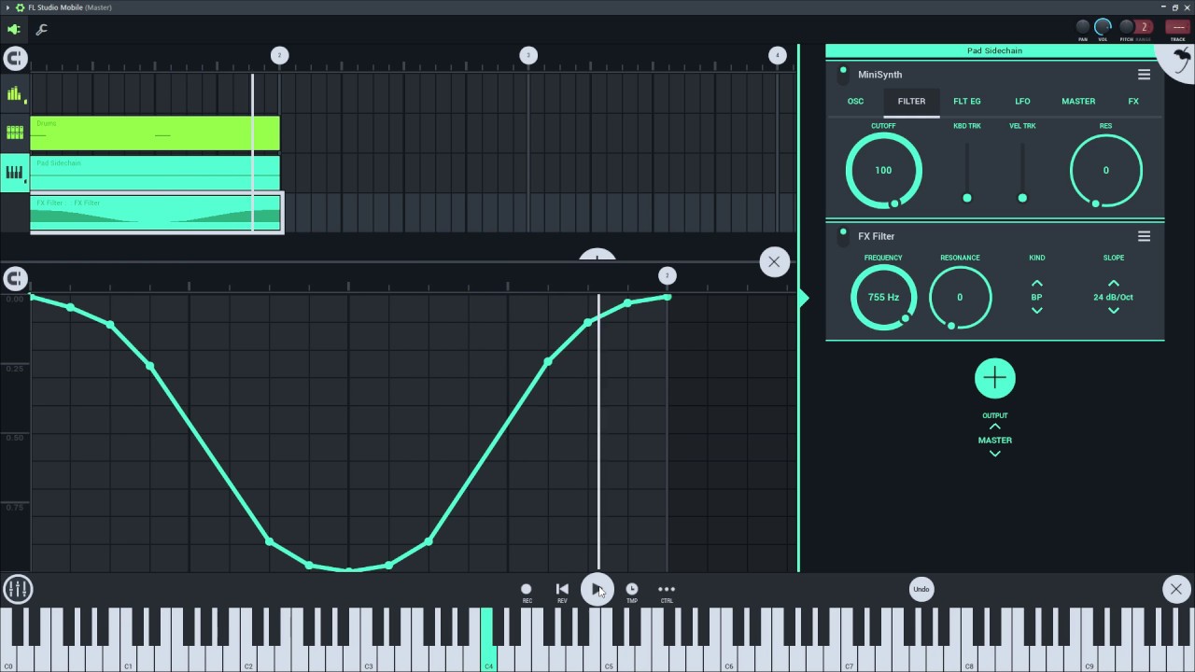Click bar marker 3 in playlist ruler

click(528, 56)
